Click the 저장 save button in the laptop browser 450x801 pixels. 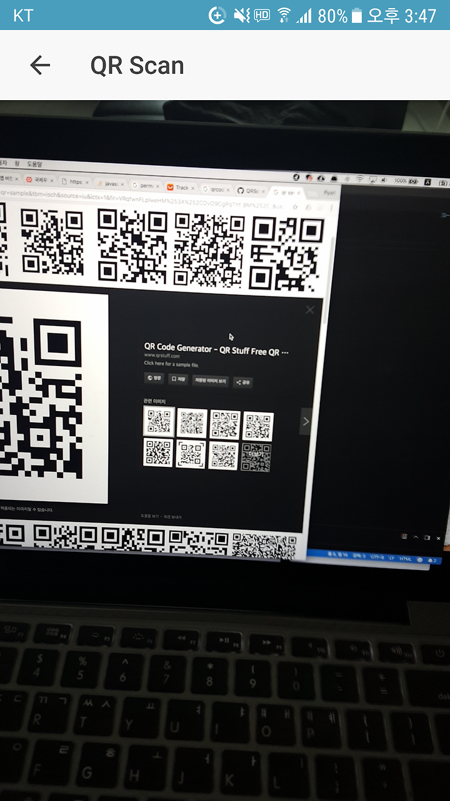click(x=178, y=379)
